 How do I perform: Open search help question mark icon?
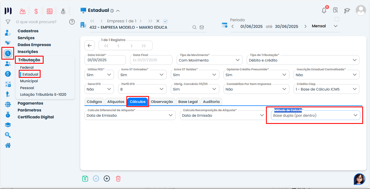coord(72,22)
